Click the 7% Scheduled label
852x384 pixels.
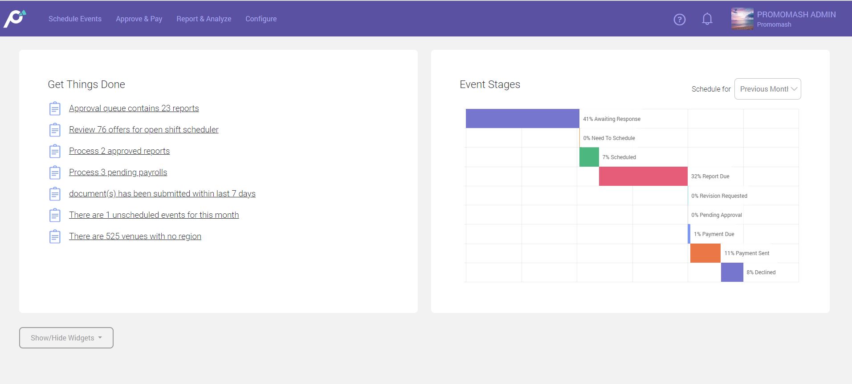619,157
